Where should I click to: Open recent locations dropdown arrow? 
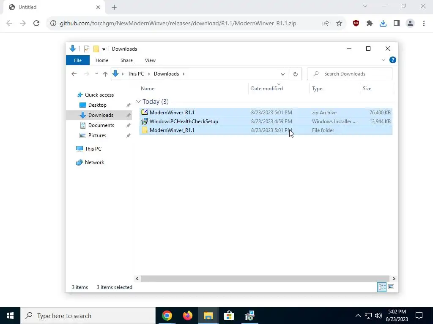coord(96,74)
